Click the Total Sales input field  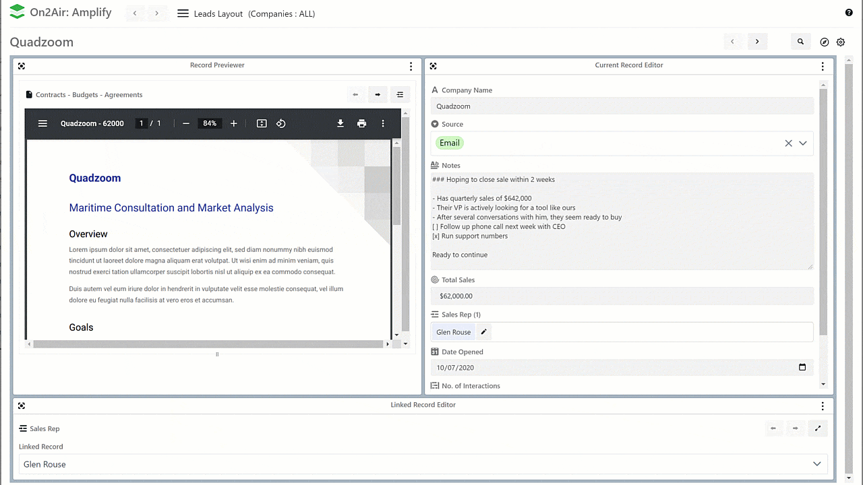[622, 296]
